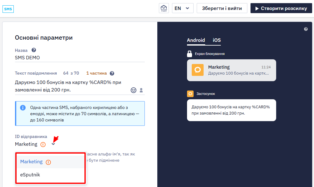314x187 pixels.
Task: Click the Створити розсилку button
Action: pos(281,8)
